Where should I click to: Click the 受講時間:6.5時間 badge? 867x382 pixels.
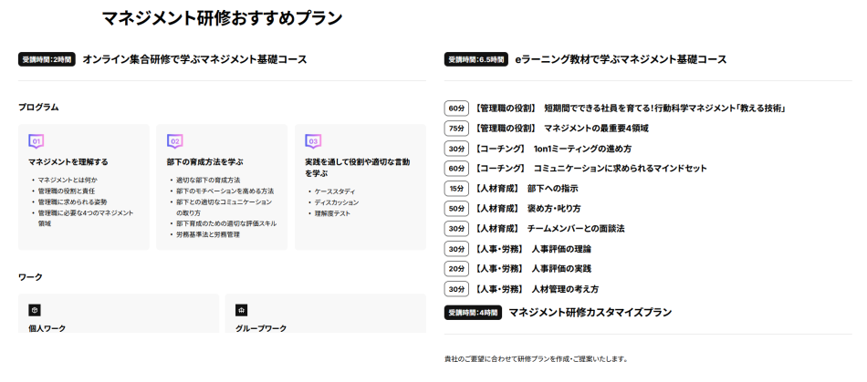(x=475, y=59)
